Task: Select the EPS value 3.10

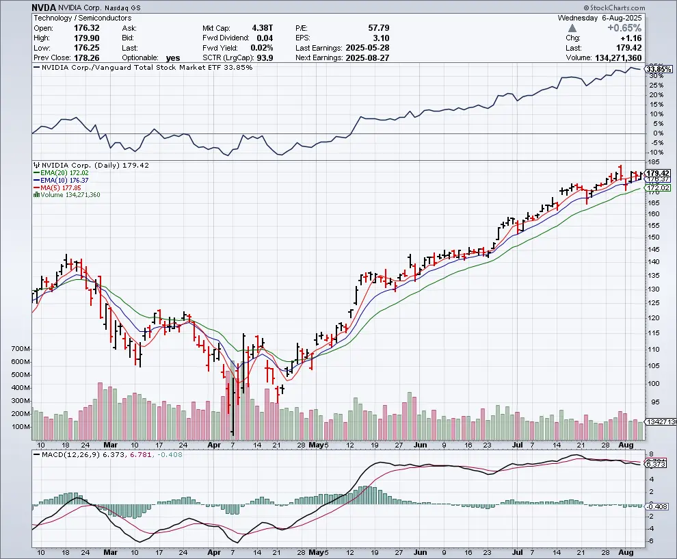Action: 382,38
